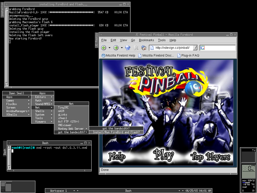Screen dimensions: 257x193
Task: Open the Editors submenu in Apps
Action: click(x=43, y=97)
